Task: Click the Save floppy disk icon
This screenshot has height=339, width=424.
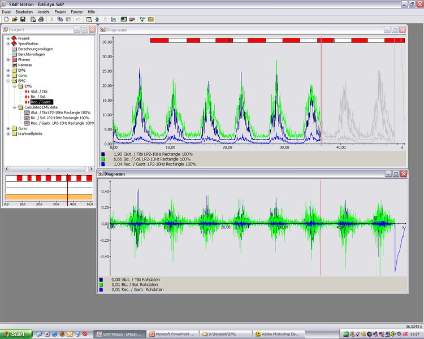Action: 23,19
